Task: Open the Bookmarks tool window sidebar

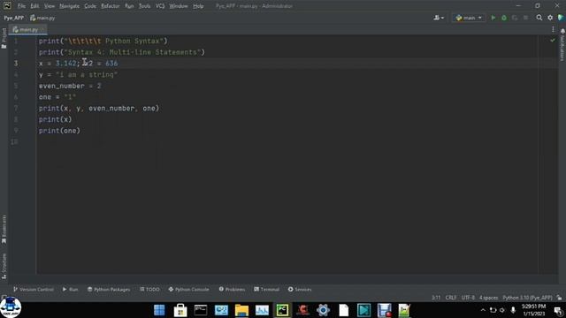Action: (x=4, y=230)
